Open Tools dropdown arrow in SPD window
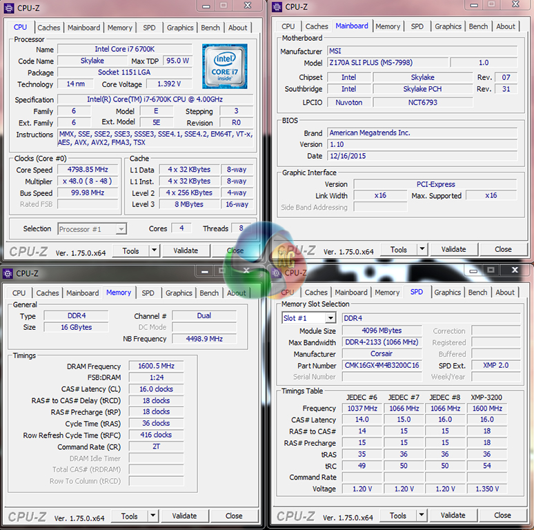The height and width of the screenshot is (530, 534). (x=422, y=515)
